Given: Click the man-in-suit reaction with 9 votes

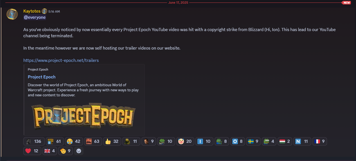Looking at the screenshot, I should pos(149,141).
